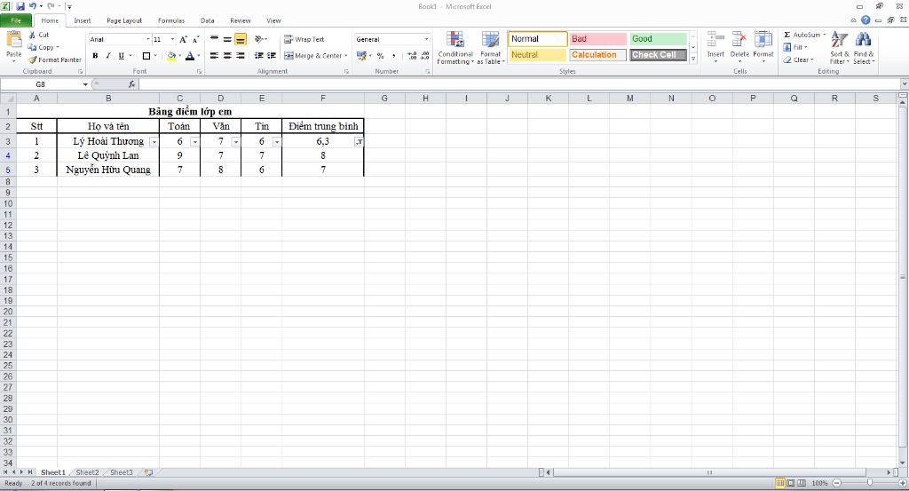Select the Format Painter brush
Screen dimensions: 909x491
[33, 59]
